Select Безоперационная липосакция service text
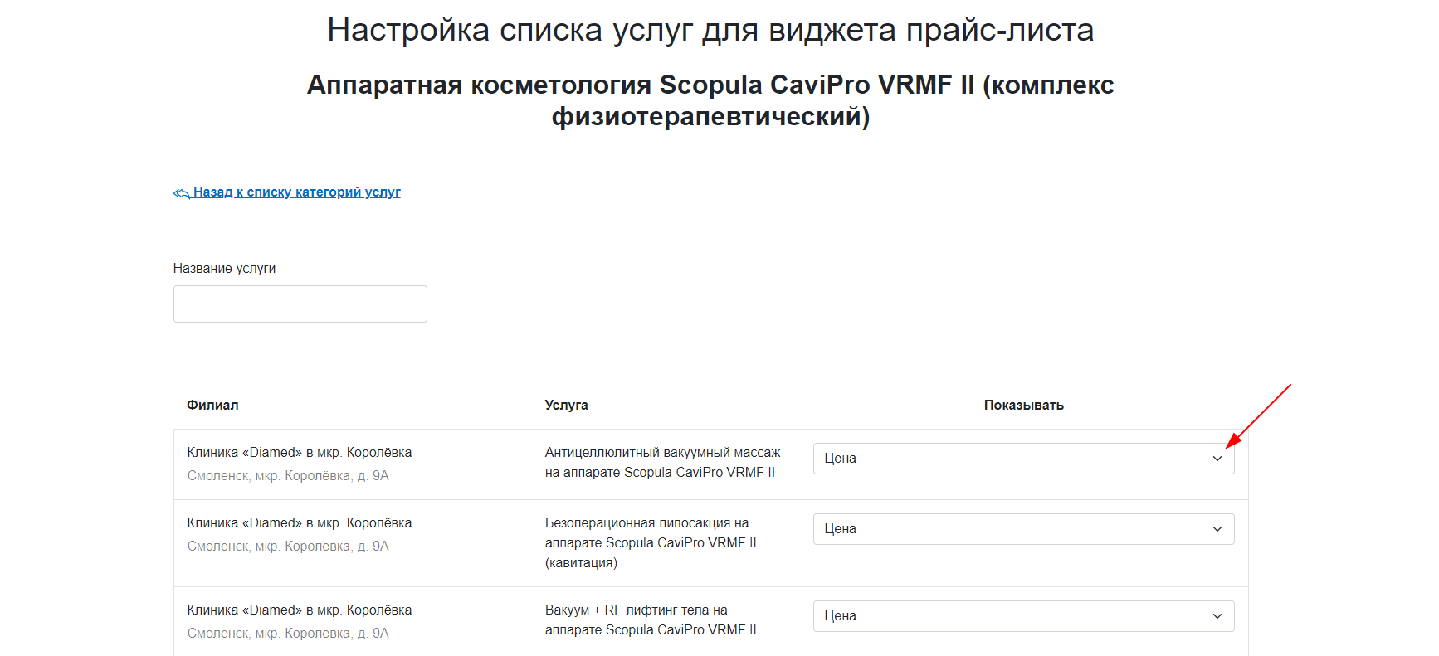Viewport: 1439px width, 656px height. [651, 543]
